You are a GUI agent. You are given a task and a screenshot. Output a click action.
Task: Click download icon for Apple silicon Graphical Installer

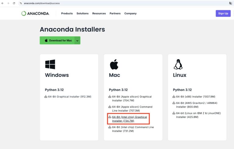(110, 97)
